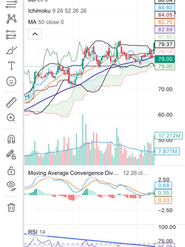
Task: Click the 100.00 RSI axis label
Action: click(167, 227)
